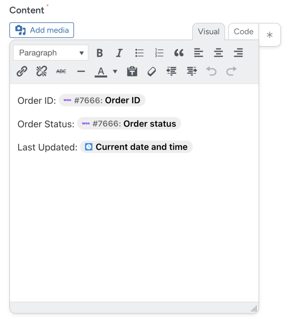Toggle bold formatting
The image size is (288, 319).
point(100,53)
